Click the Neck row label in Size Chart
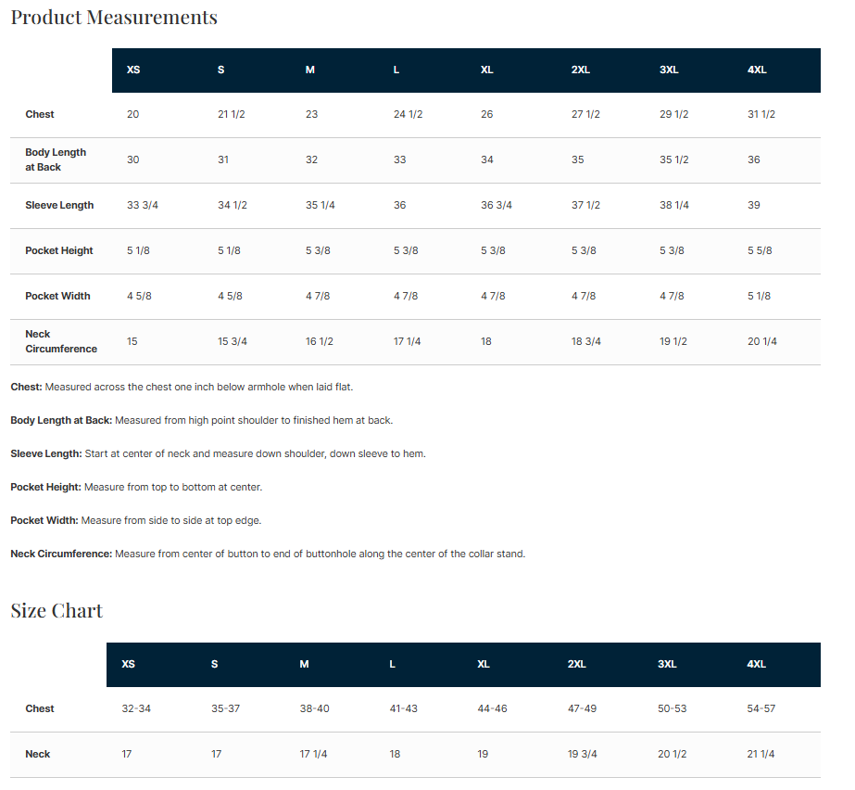This screenshot has width=855, height=790. coord(38,755)
